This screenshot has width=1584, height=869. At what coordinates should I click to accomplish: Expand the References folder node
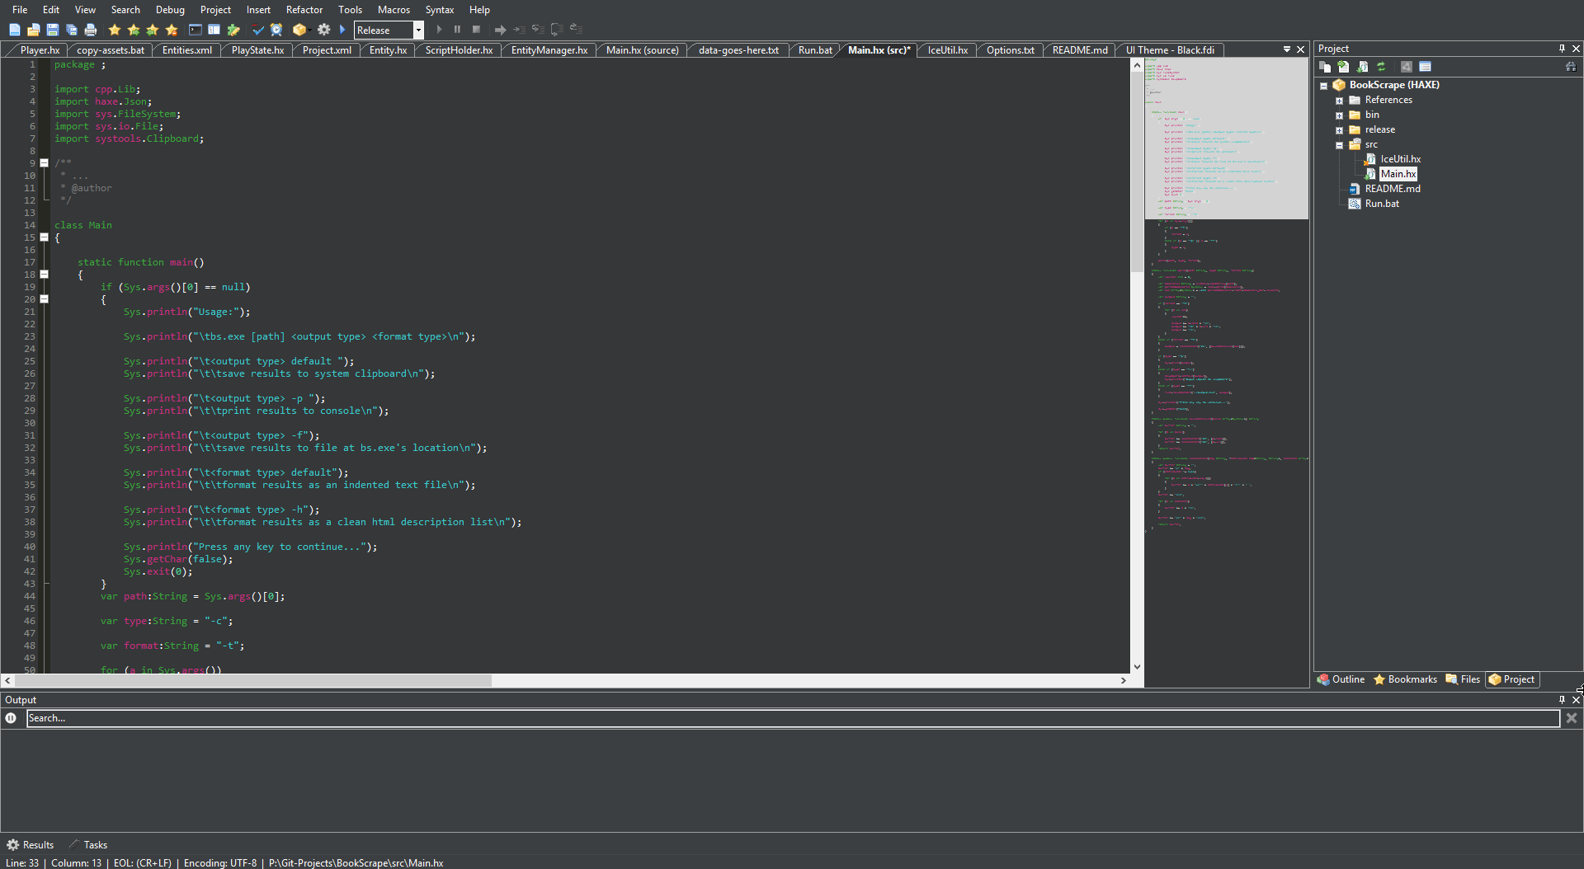[1339, 101]
